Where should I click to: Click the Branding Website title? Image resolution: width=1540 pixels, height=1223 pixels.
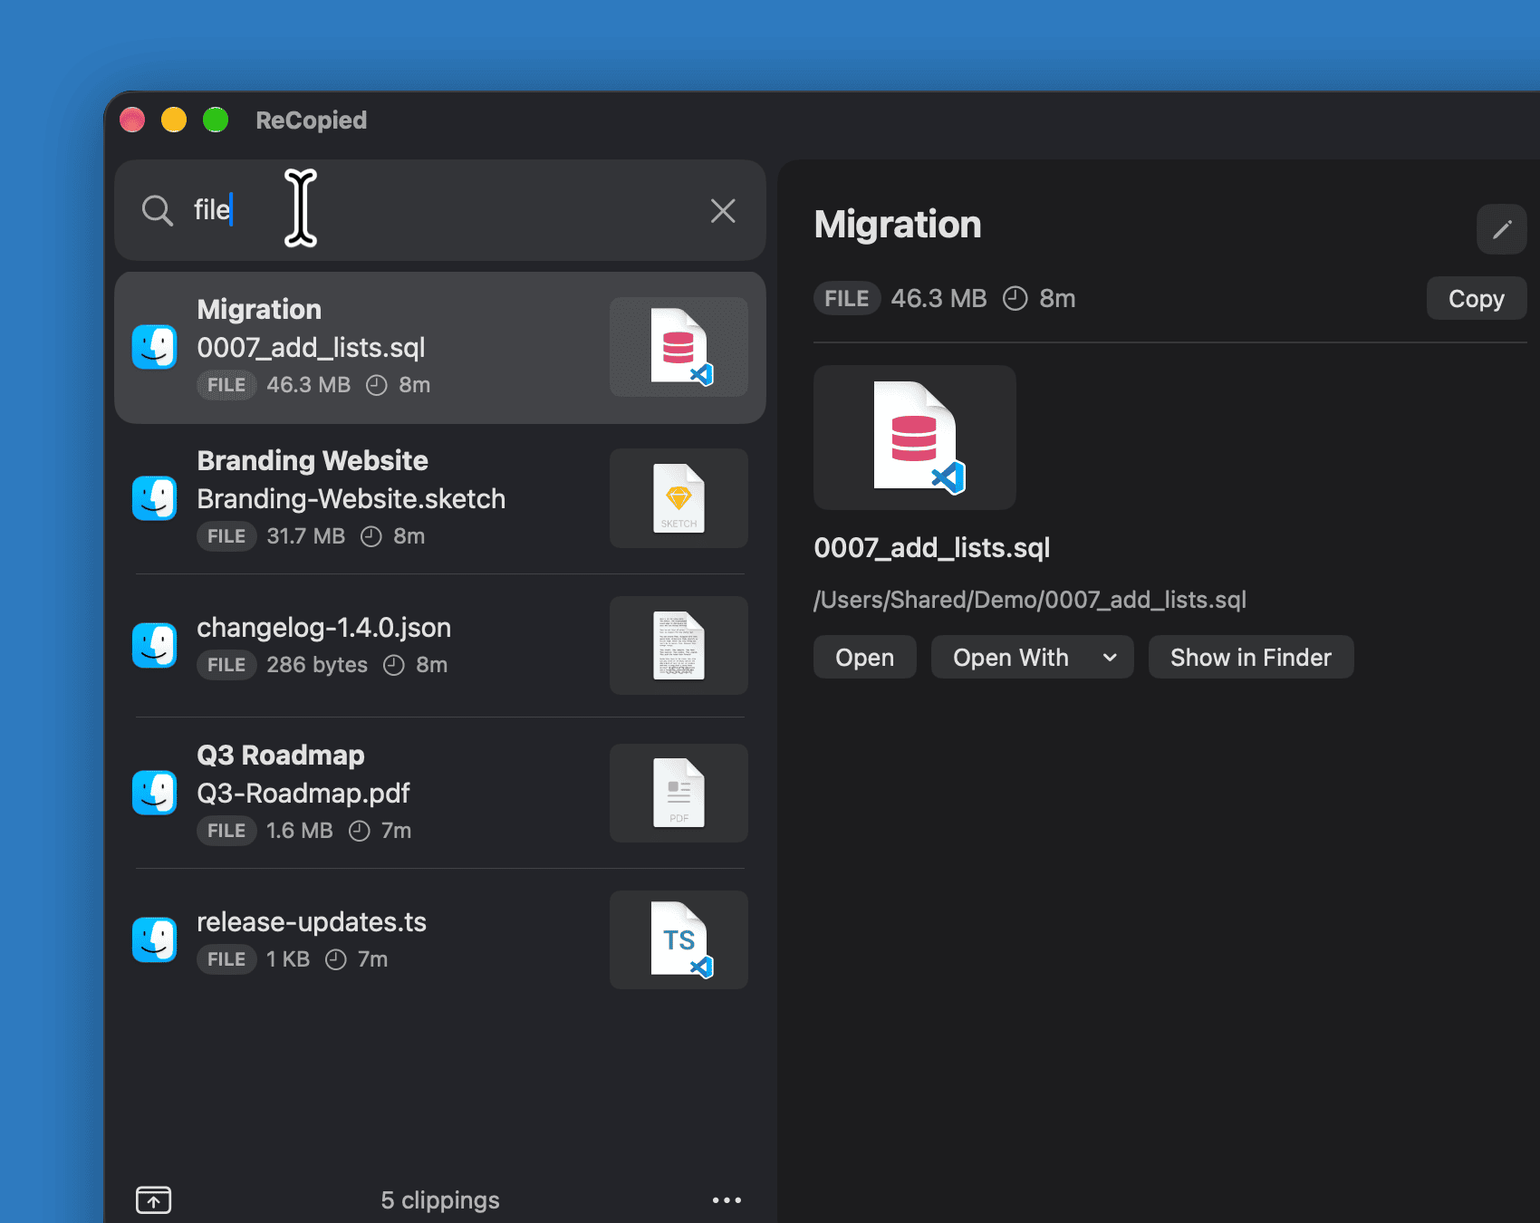tap(313, 460)
